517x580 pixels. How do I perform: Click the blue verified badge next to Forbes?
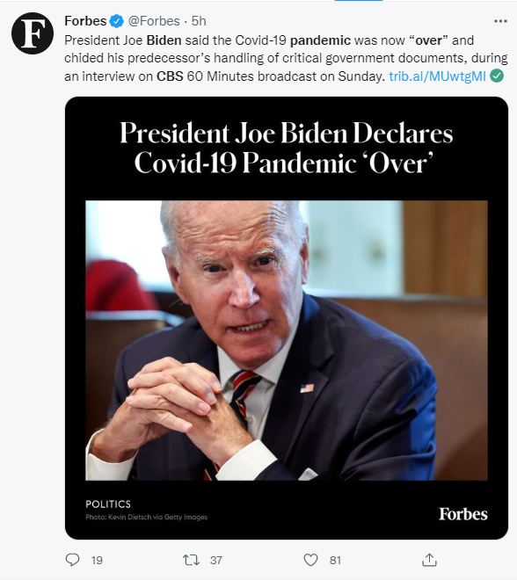[x=117, y=21]
